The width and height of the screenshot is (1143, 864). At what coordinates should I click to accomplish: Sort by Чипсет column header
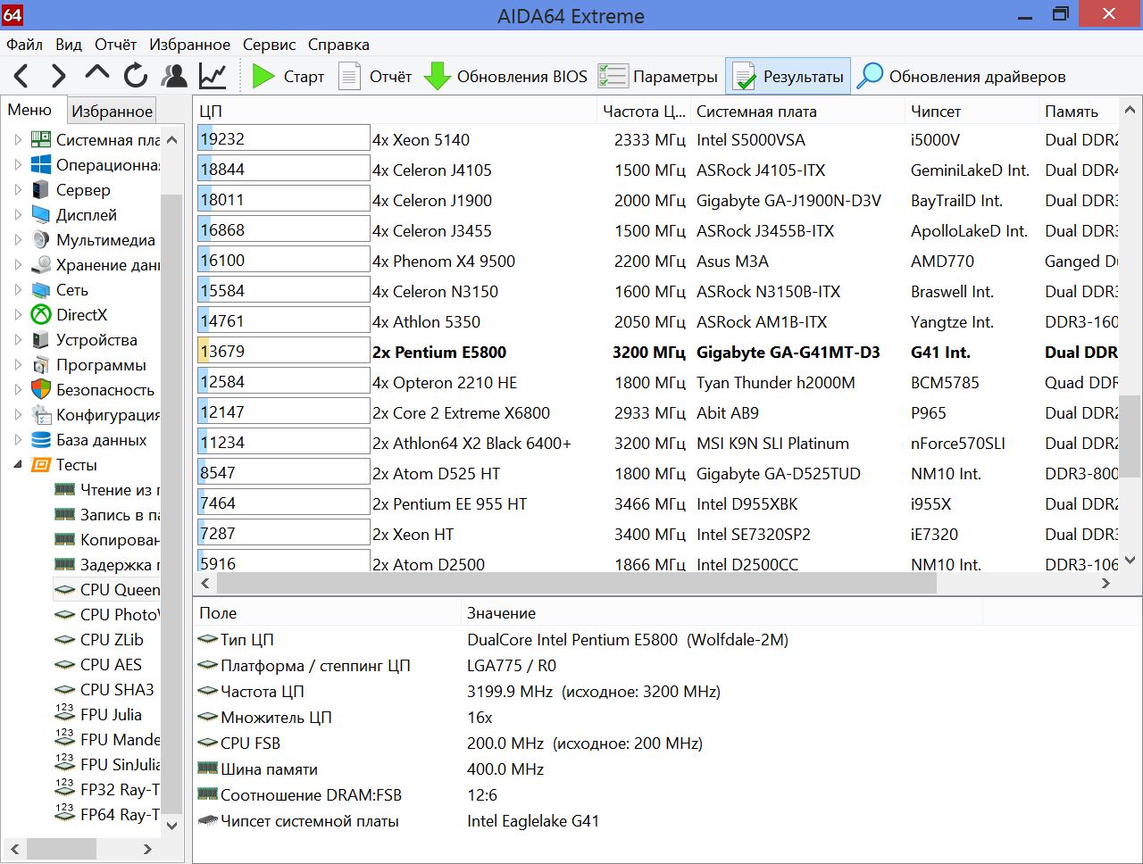[972, 112]
